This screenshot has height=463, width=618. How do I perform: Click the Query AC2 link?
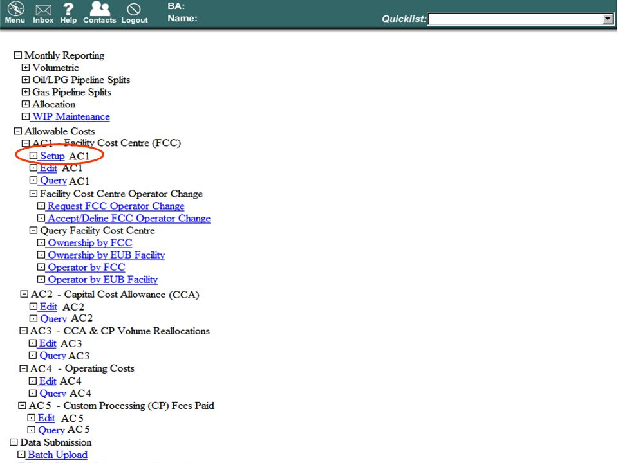tap(53, 318)
